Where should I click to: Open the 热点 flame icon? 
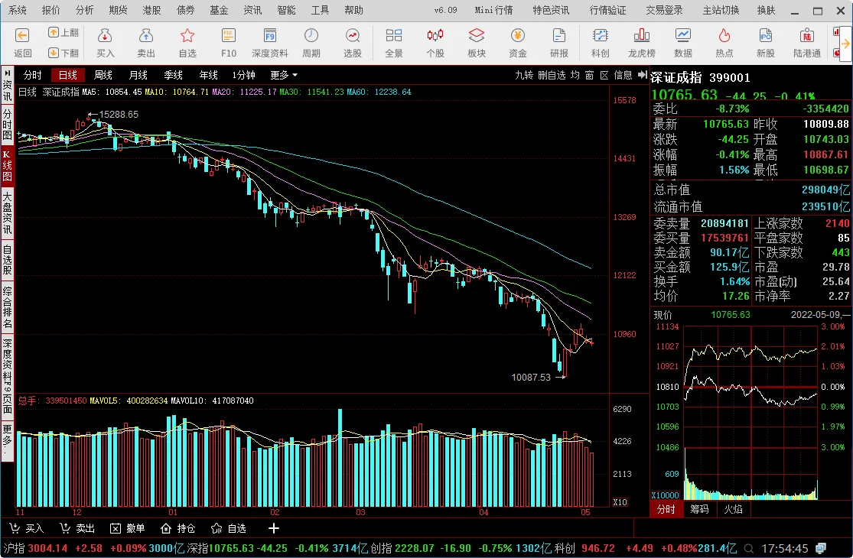[x=724, y=36]
